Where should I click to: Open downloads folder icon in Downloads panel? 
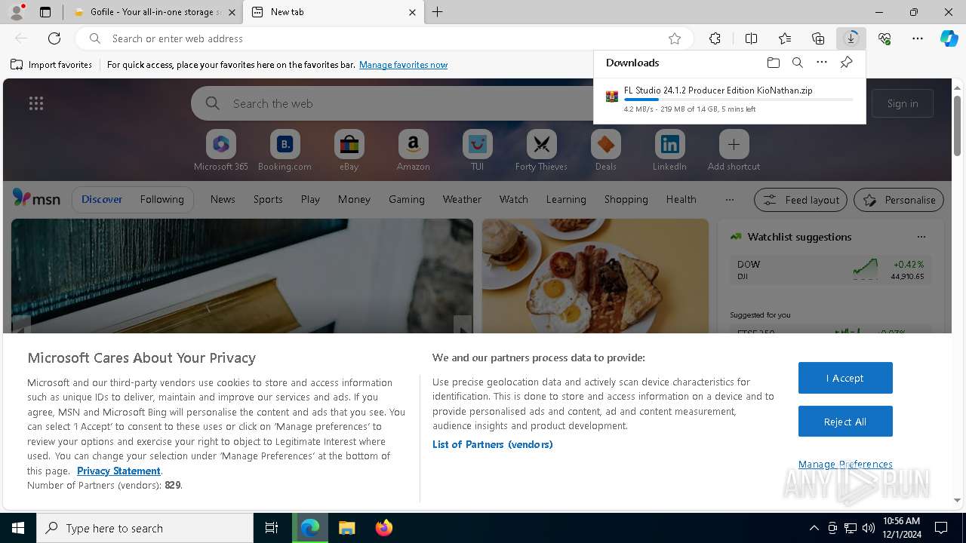point(773,63)
